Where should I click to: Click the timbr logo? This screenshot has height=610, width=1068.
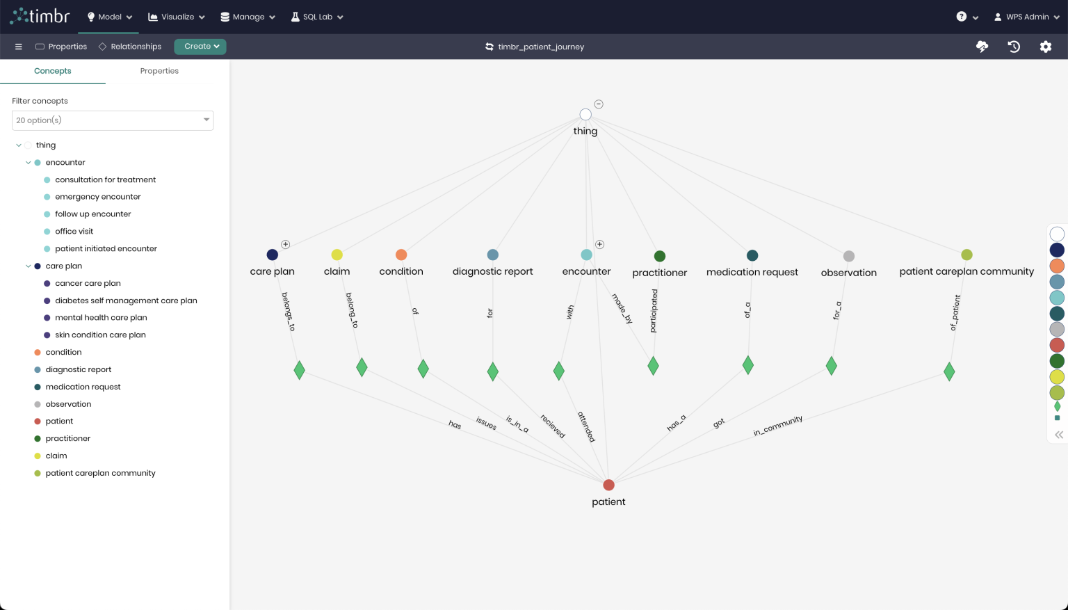(x=40, y=15)
